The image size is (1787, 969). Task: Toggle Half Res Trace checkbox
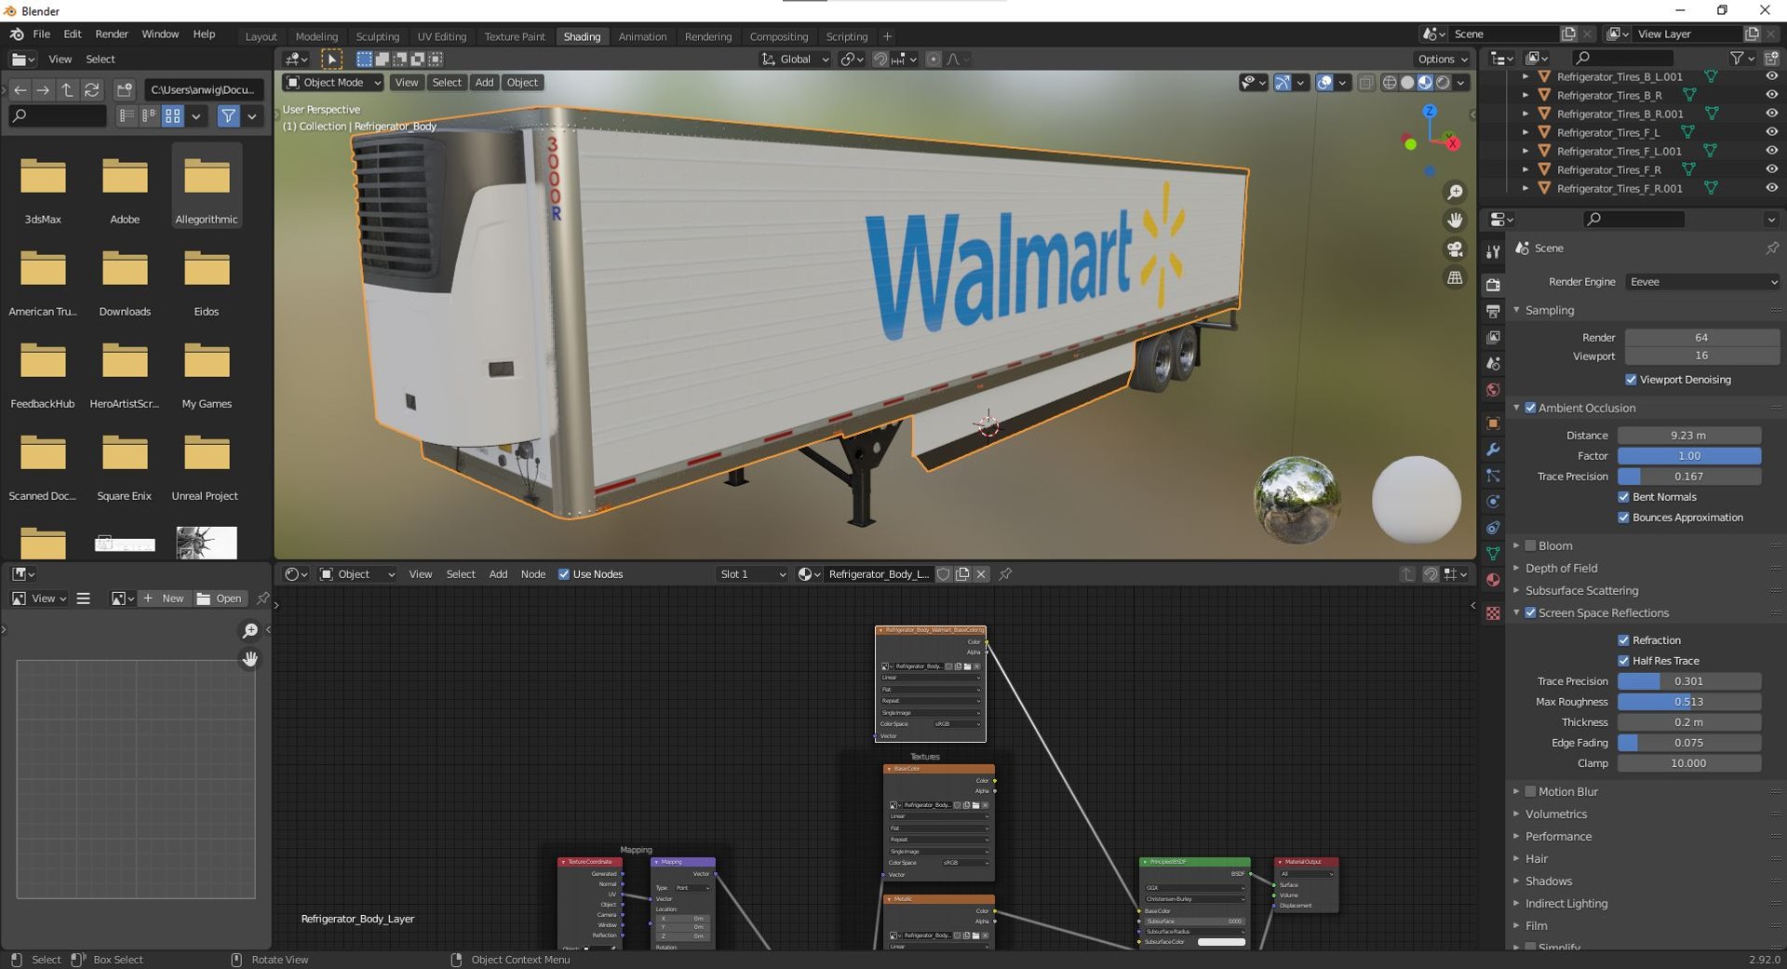coord(1623,661)
